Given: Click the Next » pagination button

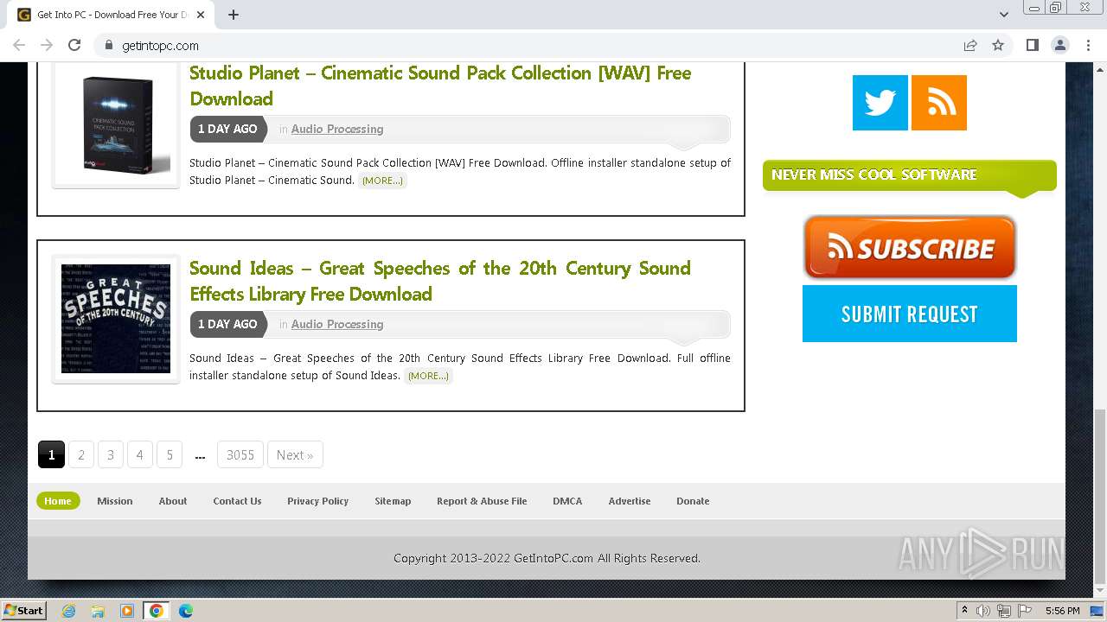Looking at the screenshot, I should pyautogui.click(x=295, y=454).
